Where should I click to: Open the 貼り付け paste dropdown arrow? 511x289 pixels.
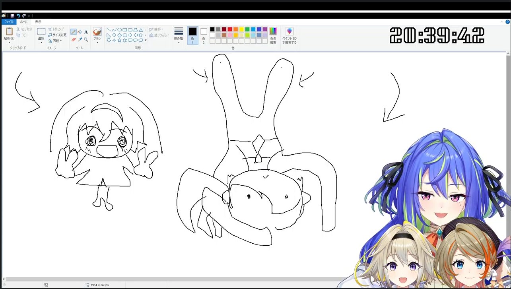9,42
